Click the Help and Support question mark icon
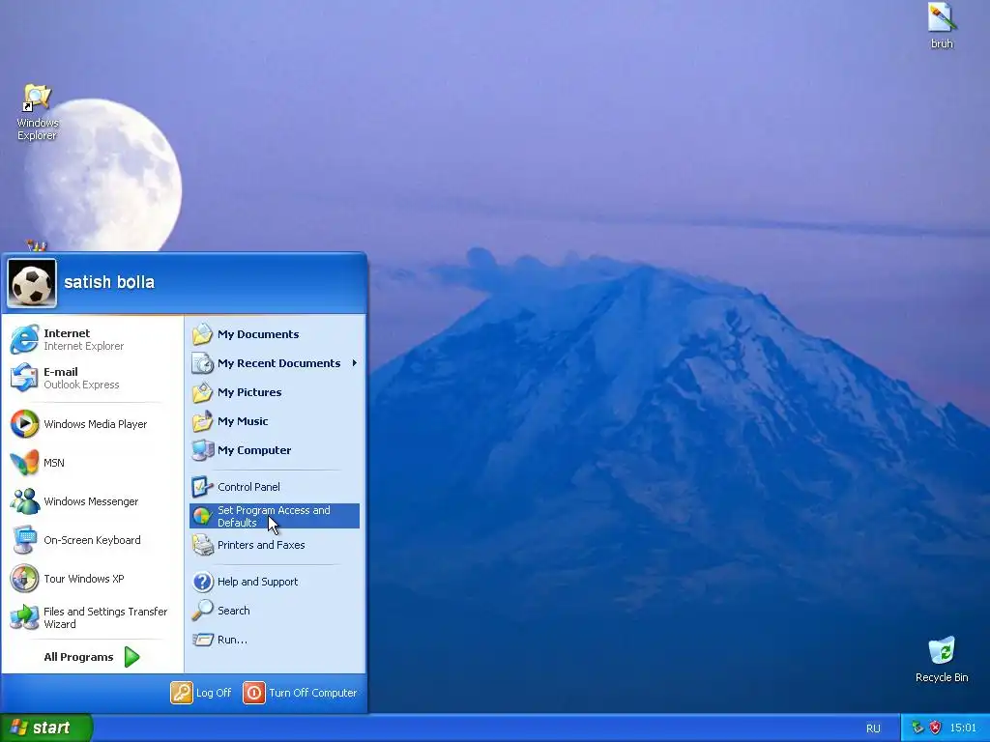This screenshot has height=742, width=990. tap(203, 582)
